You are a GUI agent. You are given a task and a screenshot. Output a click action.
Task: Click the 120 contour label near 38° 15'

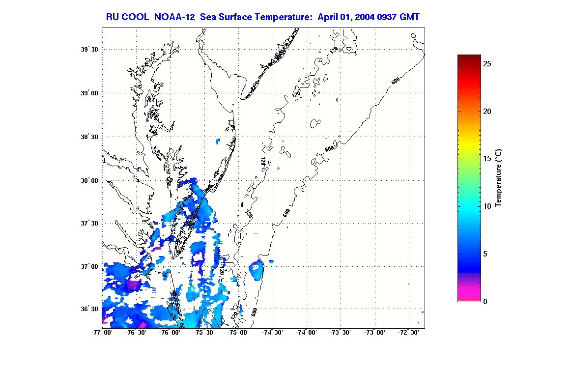pyautogui.click(x=262, y=161)
